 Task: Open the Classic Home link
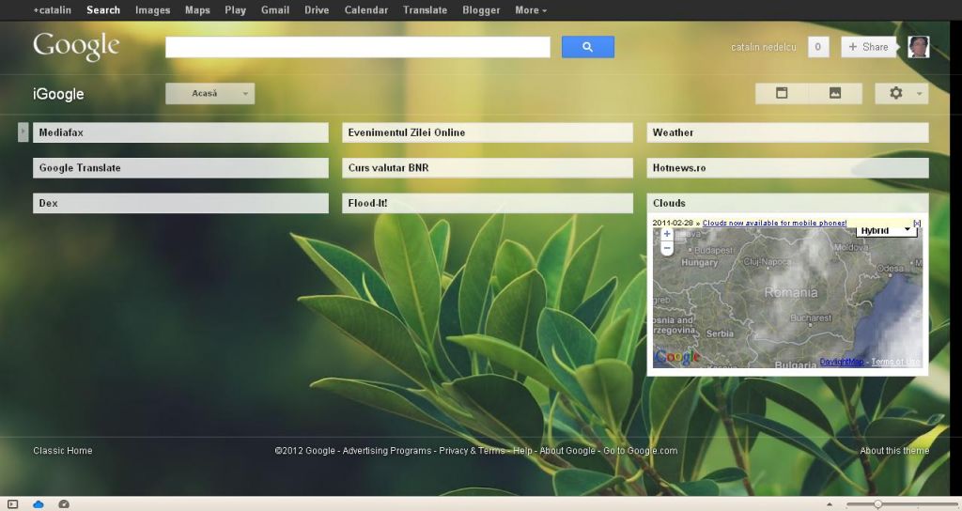tap(62, 451)
